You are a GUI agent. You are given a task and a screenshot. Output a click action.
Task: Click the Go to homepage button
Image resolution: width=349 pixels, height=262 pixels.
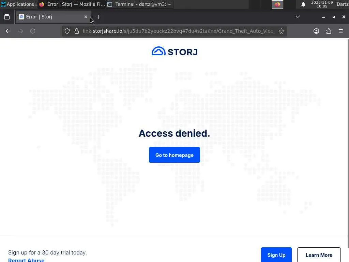[174, 155]
